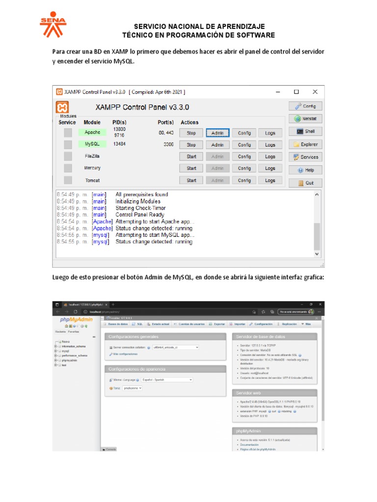
Task: Open XAMPP Help
Action: tap(305, 170)
